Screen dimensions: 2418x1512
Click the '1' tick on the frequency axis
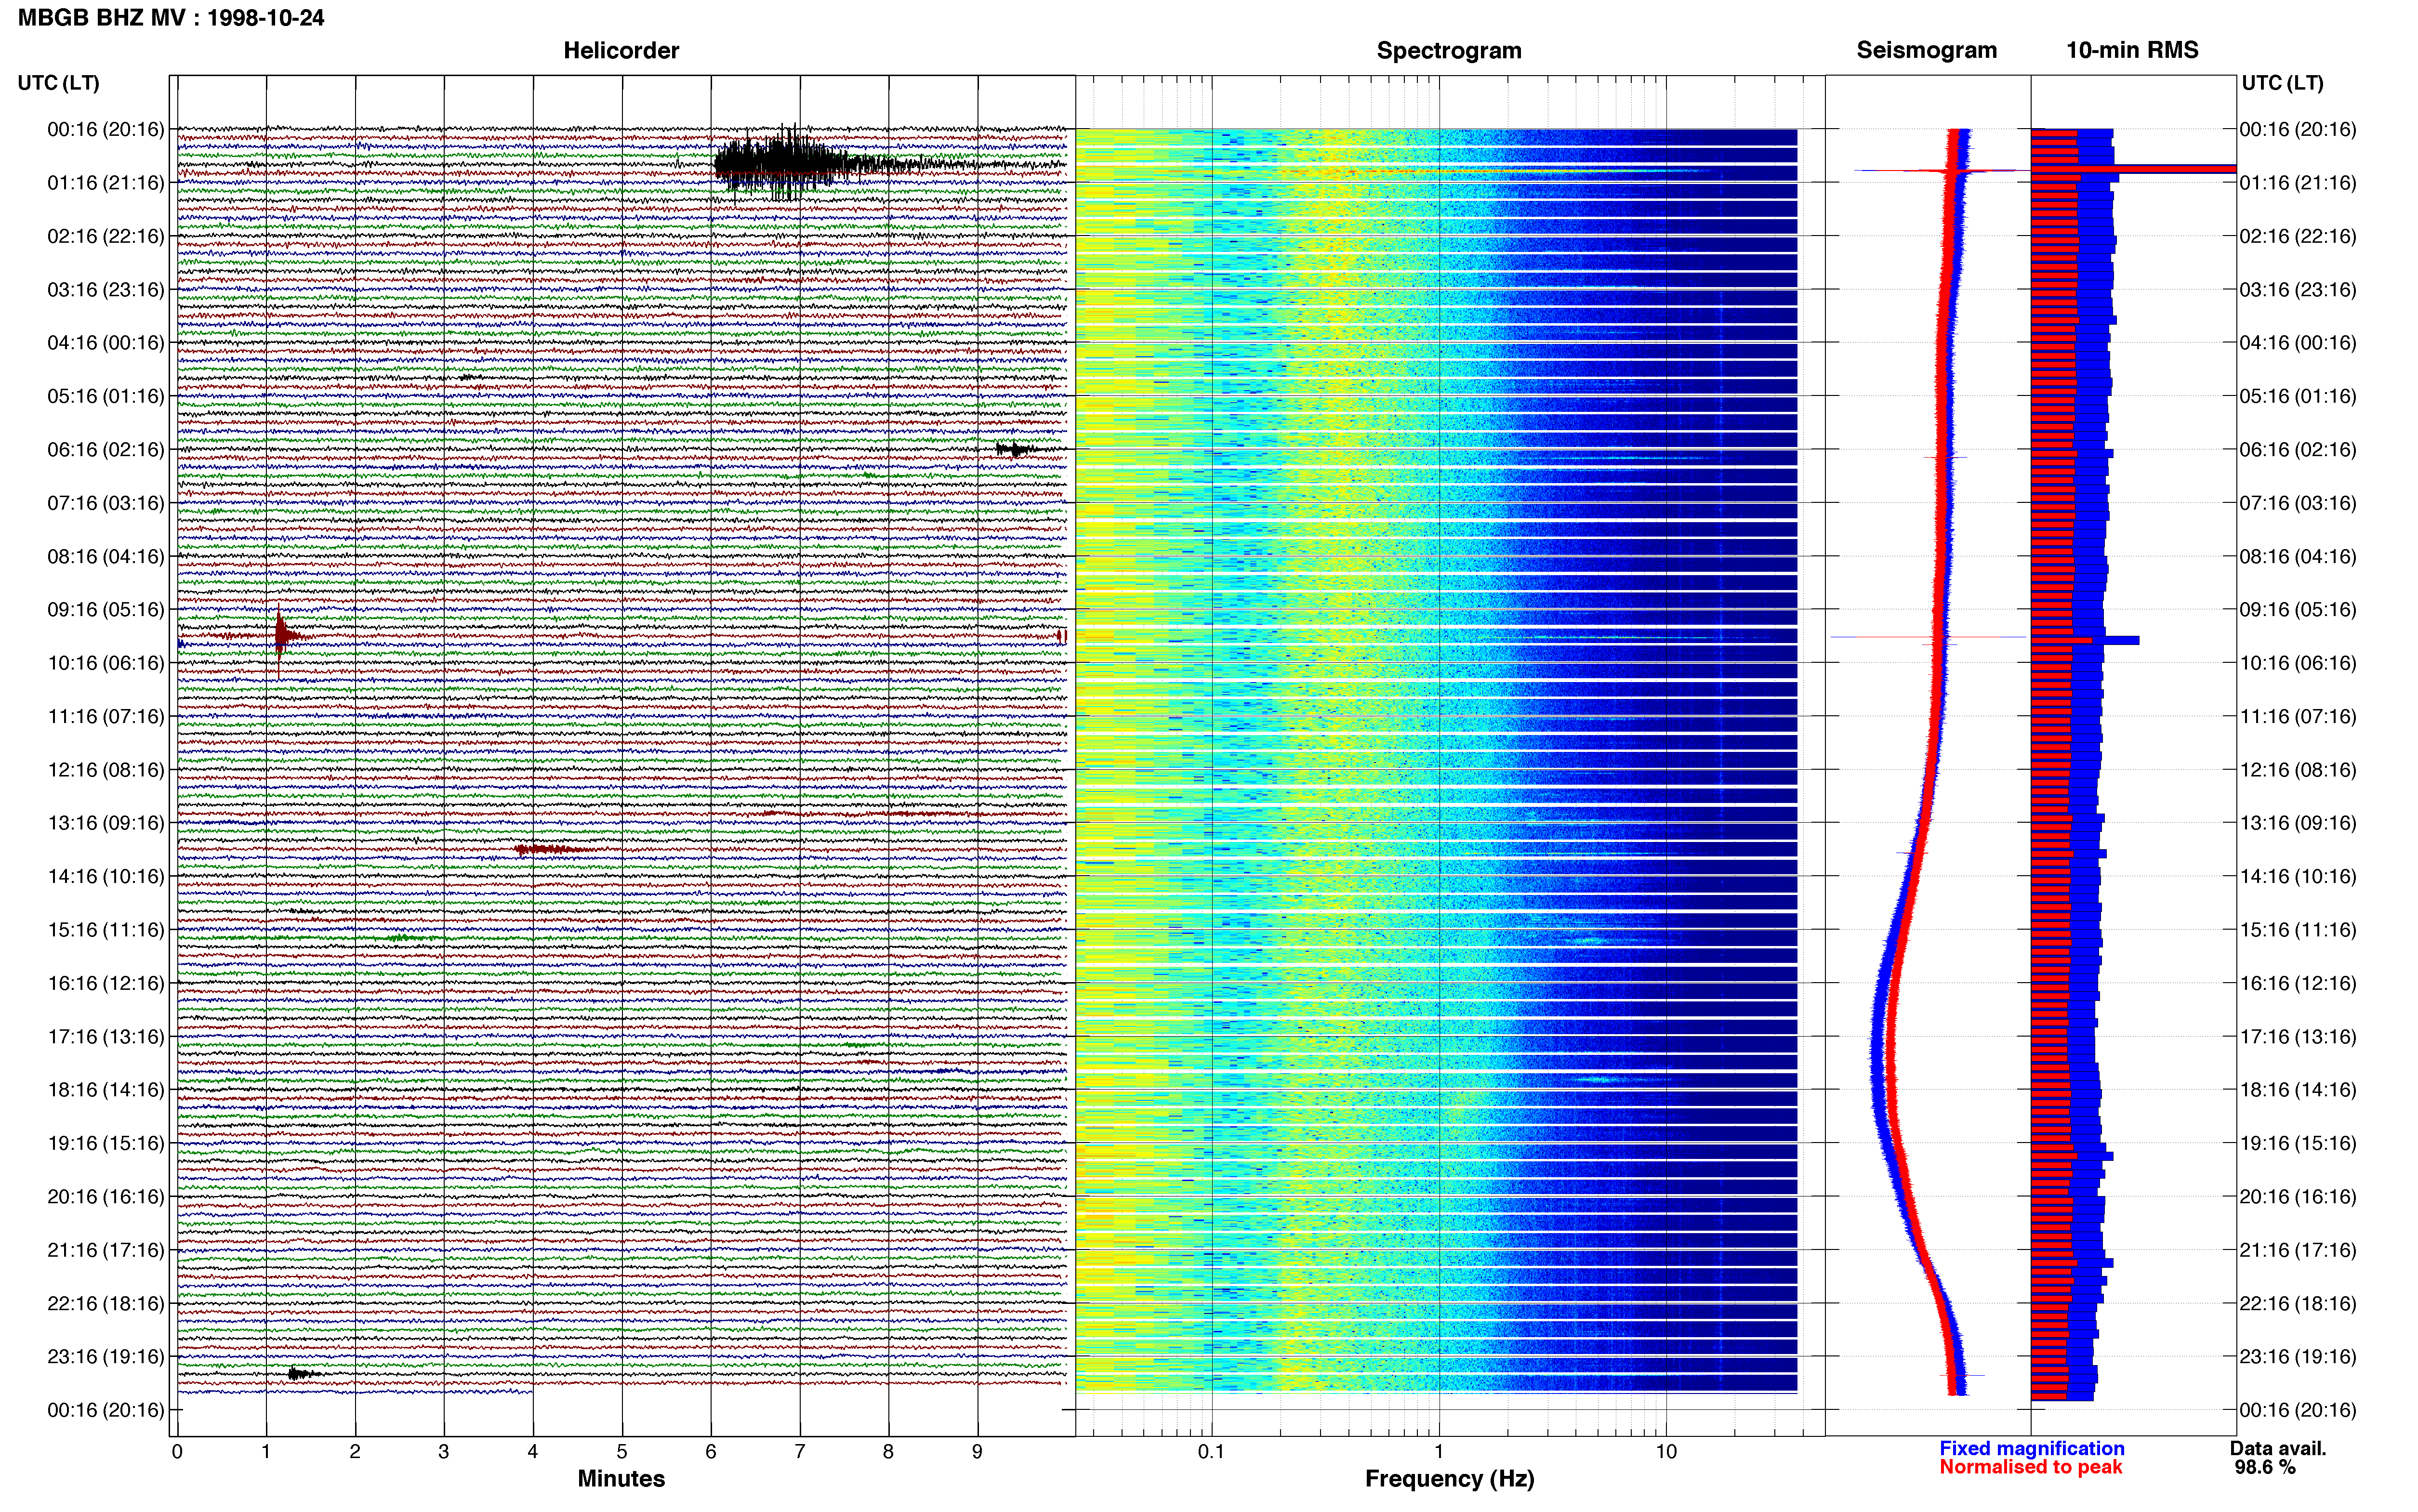pos(1439,1452)
